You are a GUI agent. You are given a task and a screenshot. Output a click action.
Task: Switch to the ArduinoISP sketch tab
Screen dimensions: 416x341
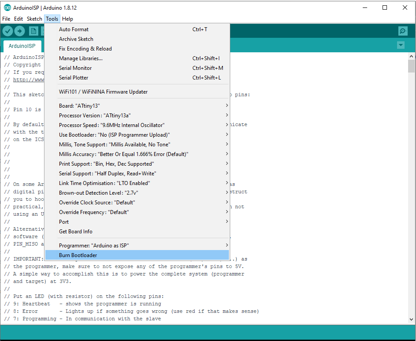[22, 46]
